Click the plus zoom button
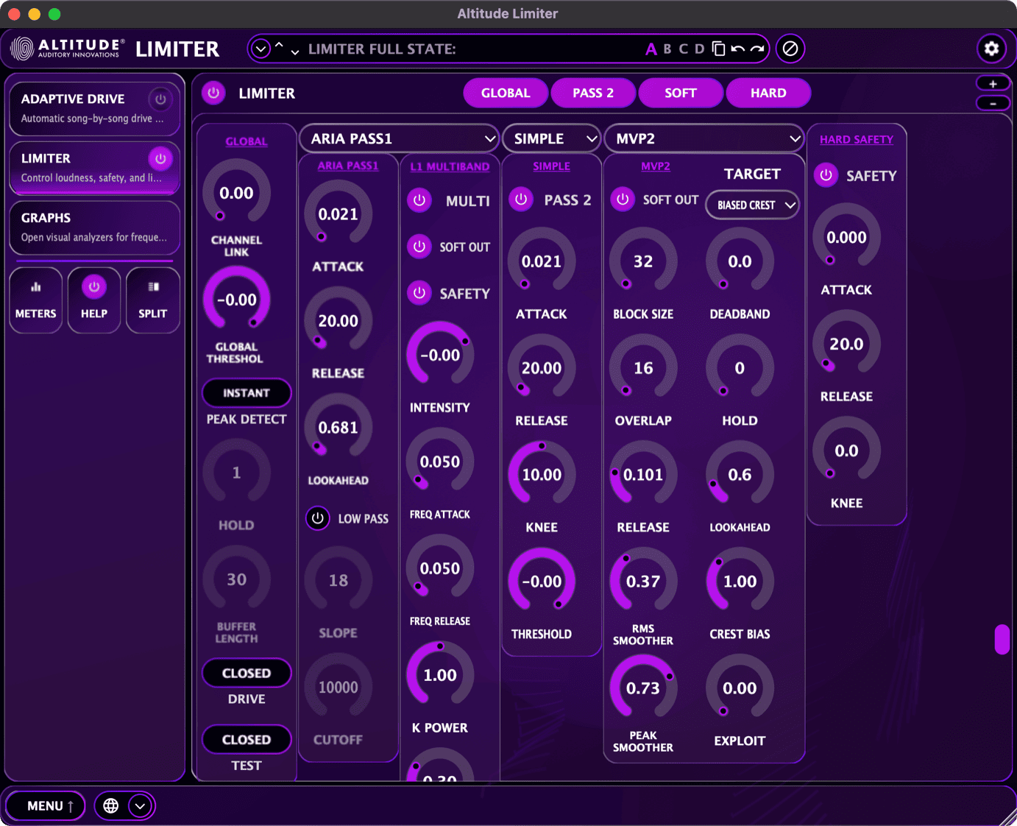The height and width of the screenshot is (826, 1017). click(993, 84)
